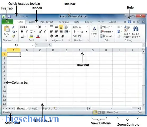
Task: Click the Insert Worksheet tab icon
Action: pyautogui.click(x=55, y=108)
